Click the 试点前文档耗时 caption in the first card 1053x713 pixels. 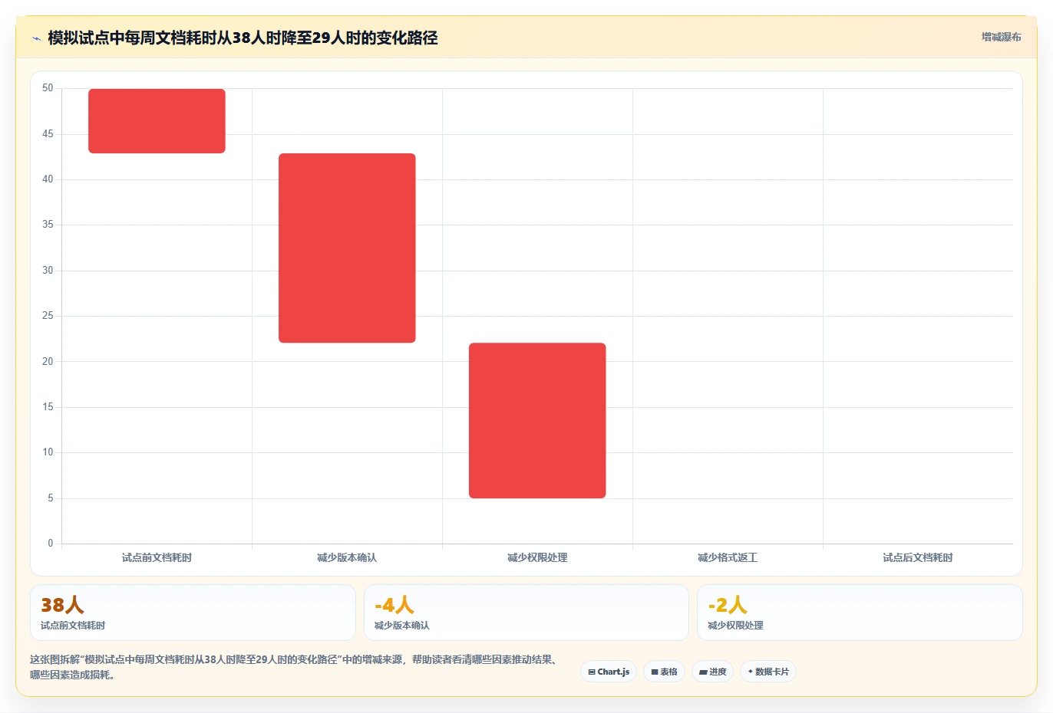(x=73, y=626)
